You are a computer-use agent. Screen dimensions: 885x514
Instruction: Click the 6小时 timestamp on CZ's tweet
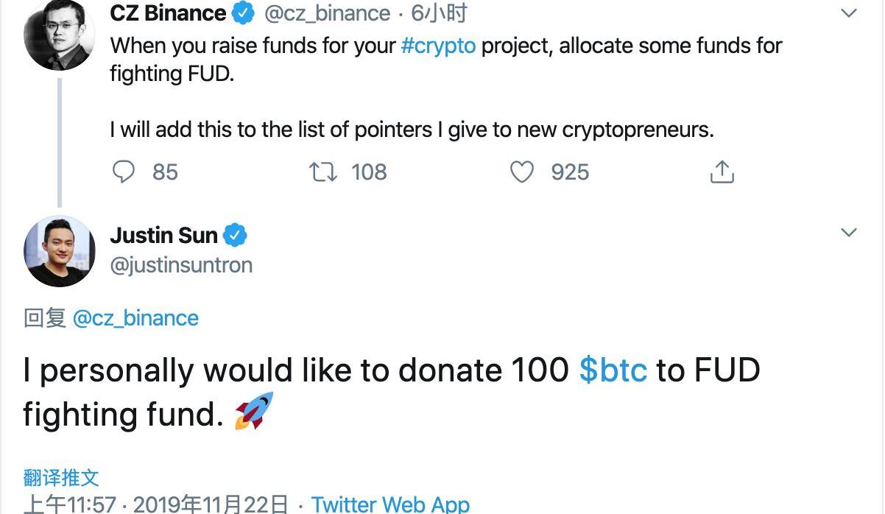439,13
